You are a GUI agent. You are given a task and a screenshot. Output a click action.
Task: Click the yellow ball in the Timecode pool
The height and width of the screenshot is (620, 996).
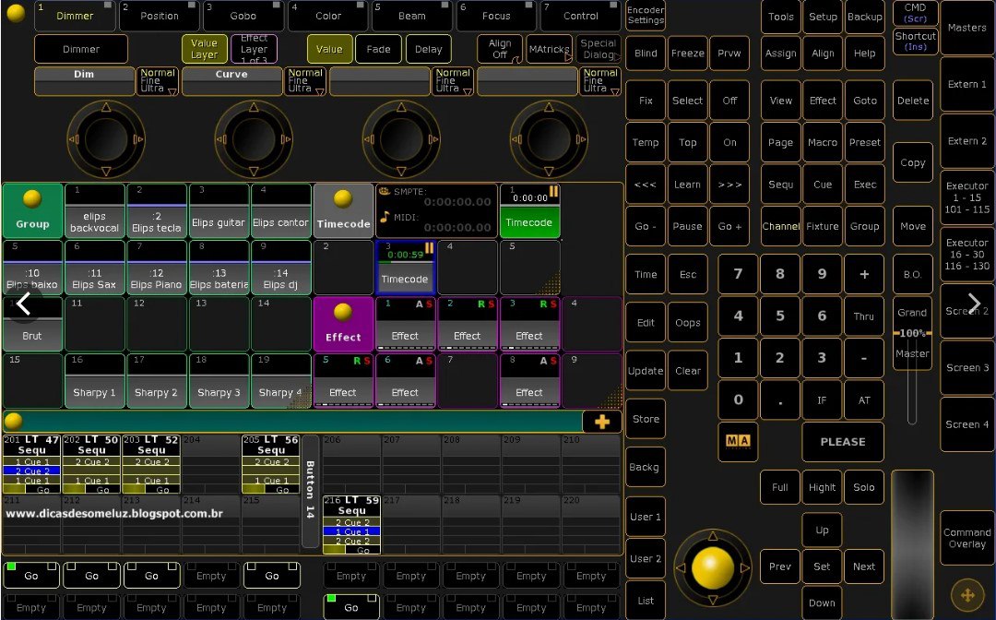[343, 198]
